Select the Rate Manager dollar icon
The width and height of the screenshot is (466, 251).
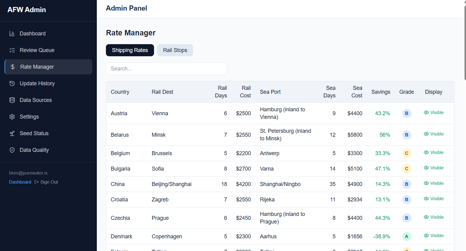click(x=12, y=67)
